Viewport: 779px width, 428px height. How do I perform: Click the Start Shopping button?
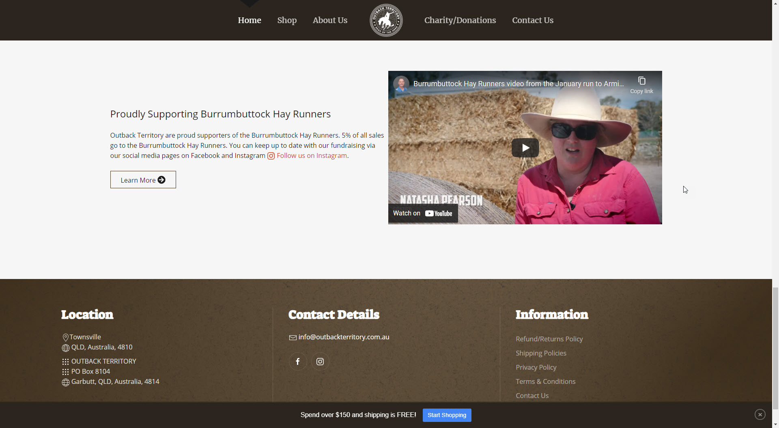(447, 415)
